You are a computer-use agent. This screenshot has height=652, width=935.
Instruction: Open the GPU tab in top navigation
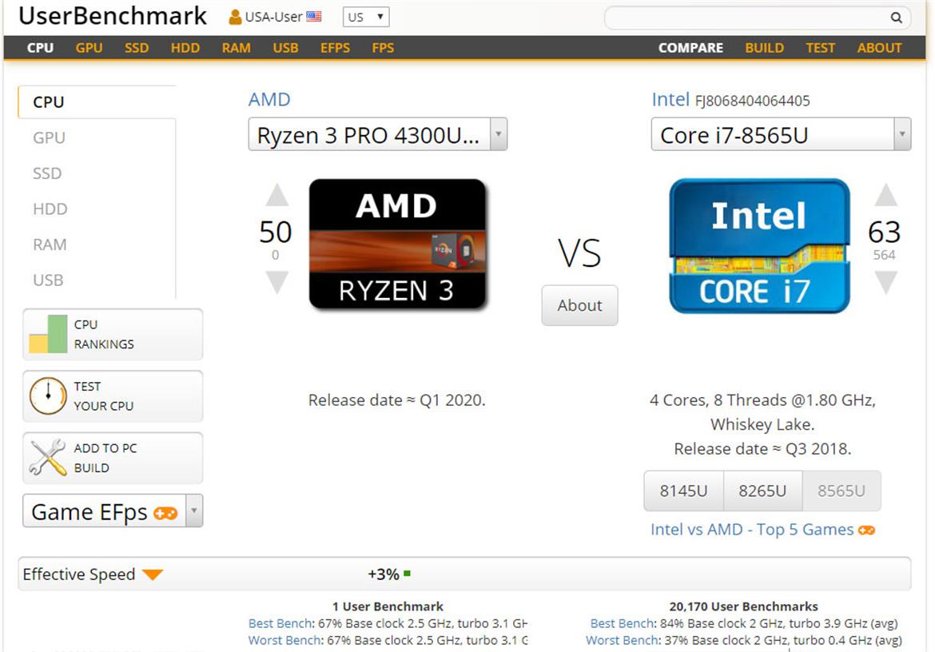pyautogui.click(x=89, y=48)
